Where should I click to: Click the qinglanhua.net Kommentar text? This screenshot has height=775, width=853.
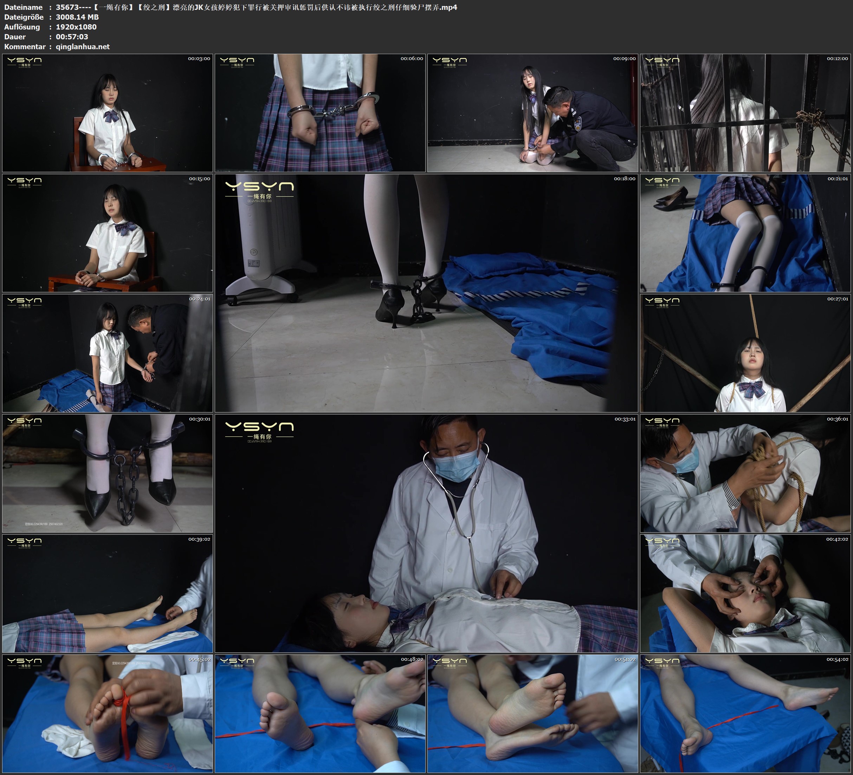coord(83,46)
